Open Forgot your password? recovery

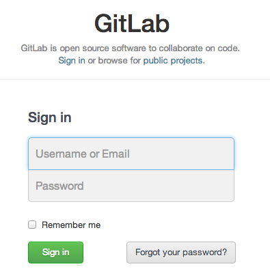click(181, 253)
